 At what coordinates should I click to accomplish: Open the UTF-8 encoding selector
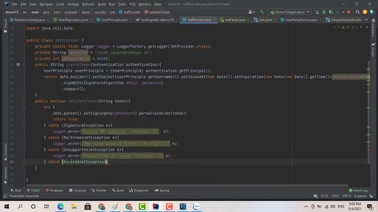[347, 196]
